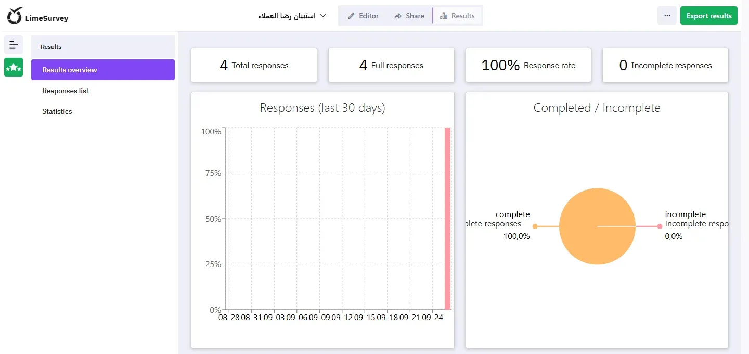The height and width of the screenshot is (354, 749).
Task: Click the pink bar in responses chart
Action: (x=447, y=219)
